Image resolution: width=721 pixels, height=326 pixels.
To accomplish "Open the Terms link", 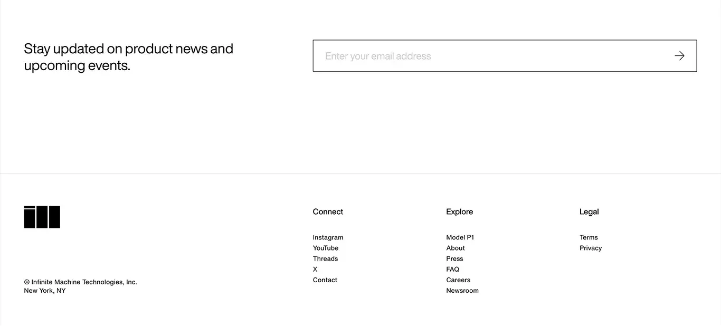I will 589,237.
